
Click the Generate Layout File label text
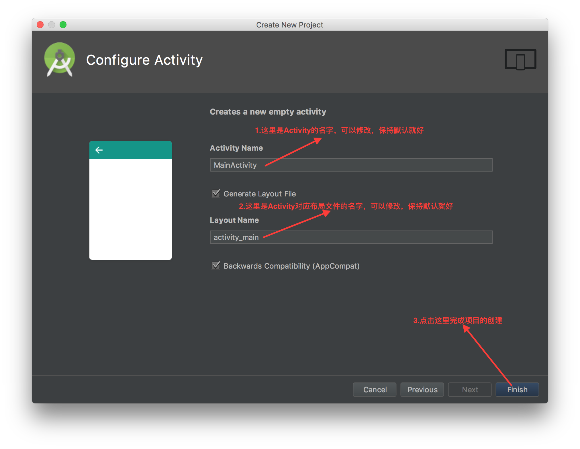[x=259, y=194]
